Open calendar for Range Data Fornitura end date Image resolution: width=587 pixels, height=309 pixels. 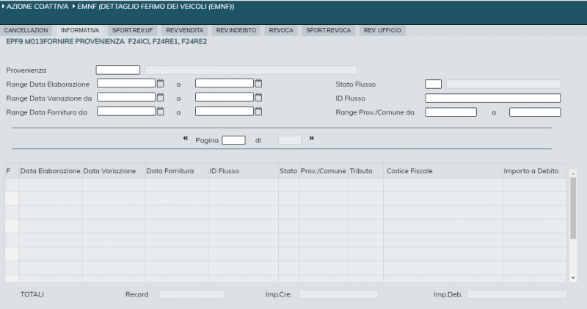click(258, 112)
